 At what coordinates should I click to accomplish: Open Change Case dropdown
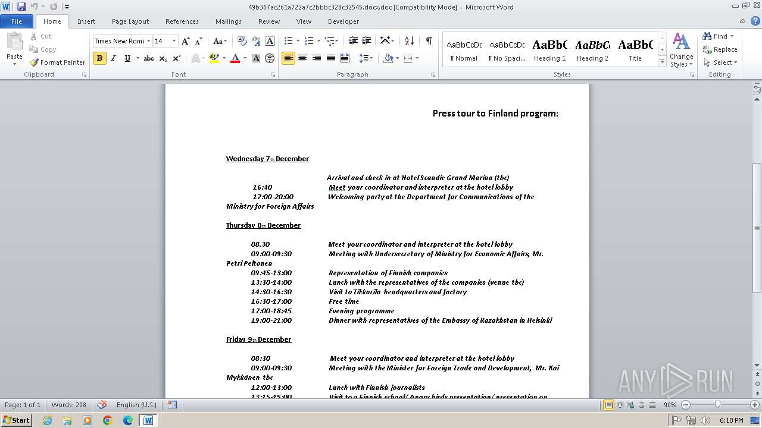point(220,41)
